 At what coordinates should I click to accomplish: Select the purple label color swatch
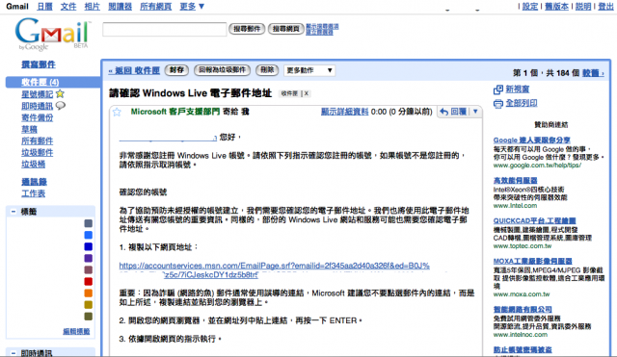(88, 259)
